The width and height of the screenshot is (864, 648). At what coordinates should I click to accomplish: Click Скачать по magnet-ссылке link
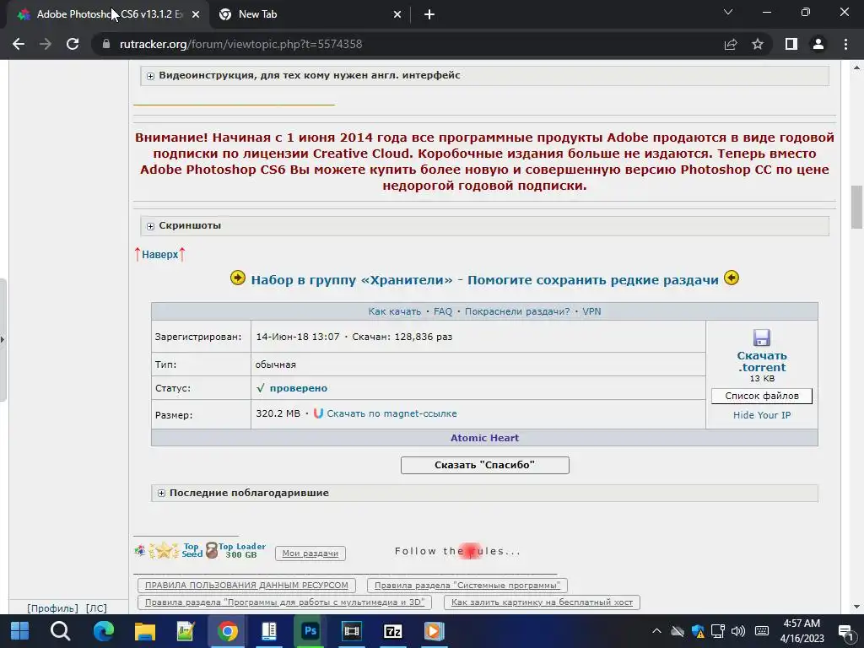tap(391, 413)
